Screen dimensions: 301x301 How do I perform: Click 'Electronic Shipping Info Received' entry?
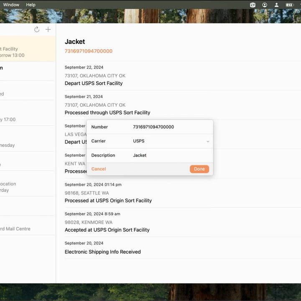coord(102,252)
